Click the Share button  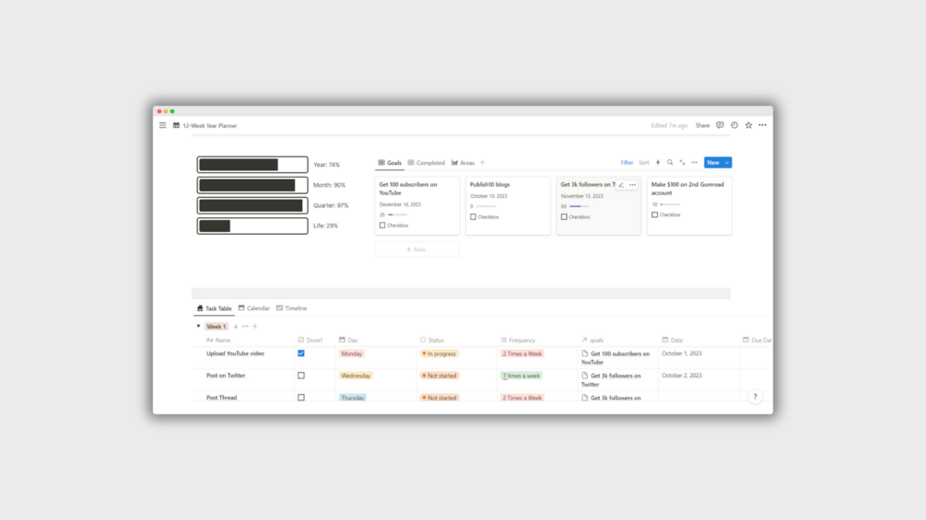point(702,125)
